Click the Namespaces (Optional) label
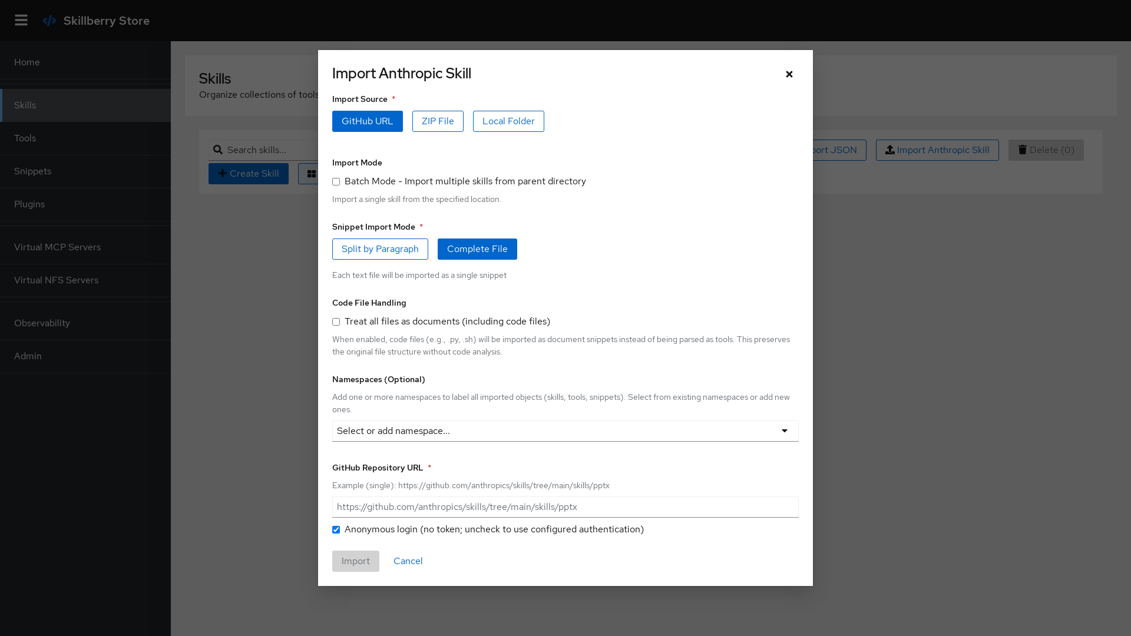This screenshot has height=636, width=1131. pyautogui.click(x=379, y=380)
